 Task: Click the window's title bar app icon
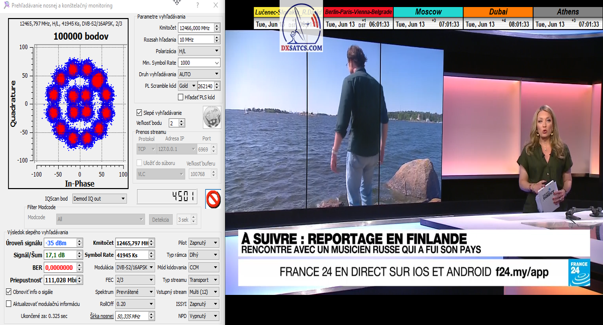pos(6,6)
